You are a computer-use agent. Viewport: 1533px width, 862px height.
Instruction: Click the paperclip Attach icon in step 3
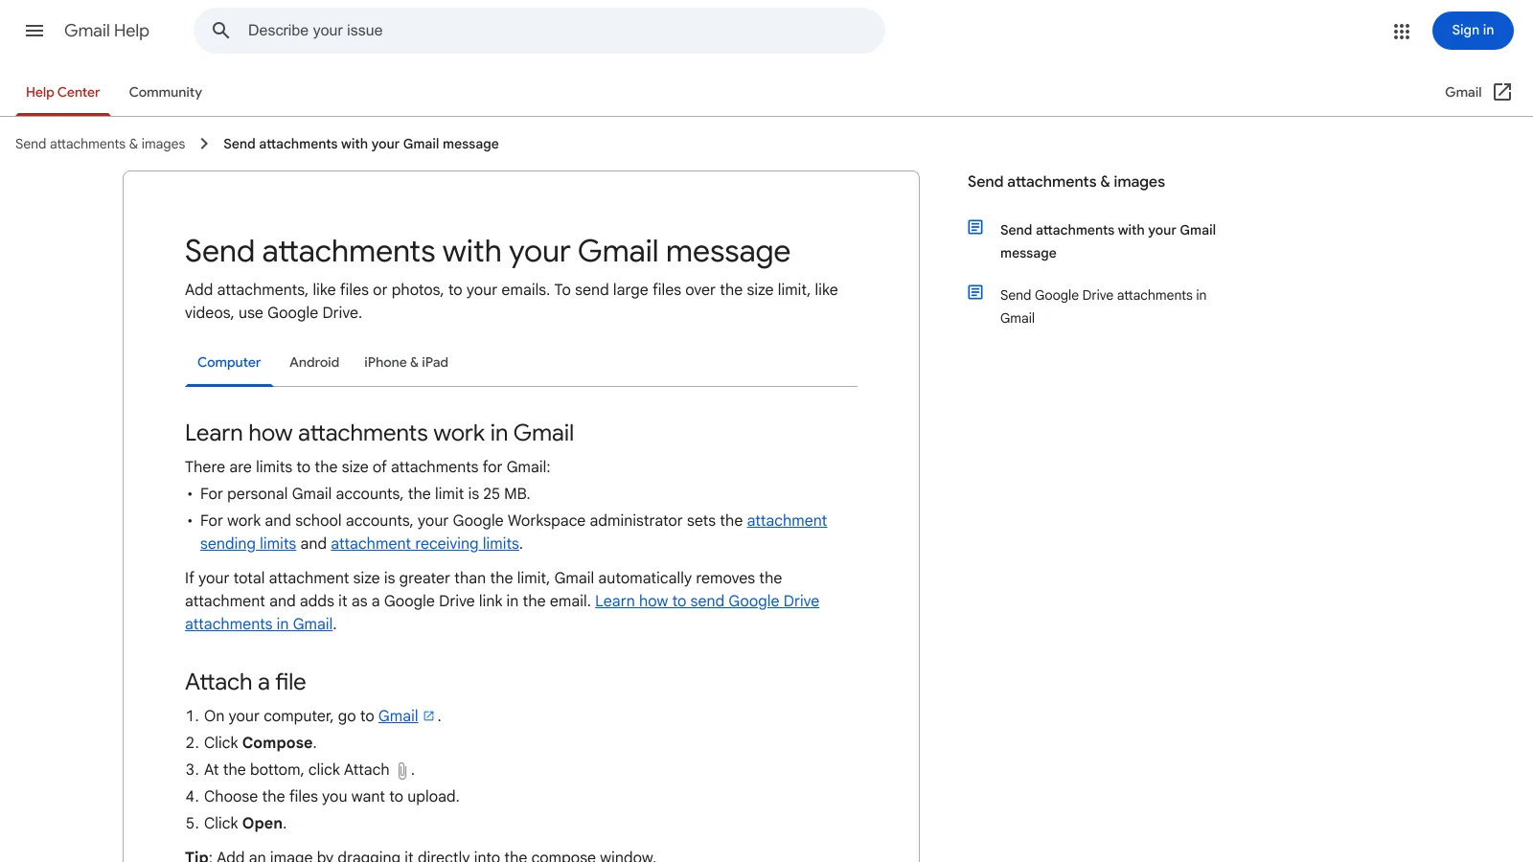click(x=402, y=770)
